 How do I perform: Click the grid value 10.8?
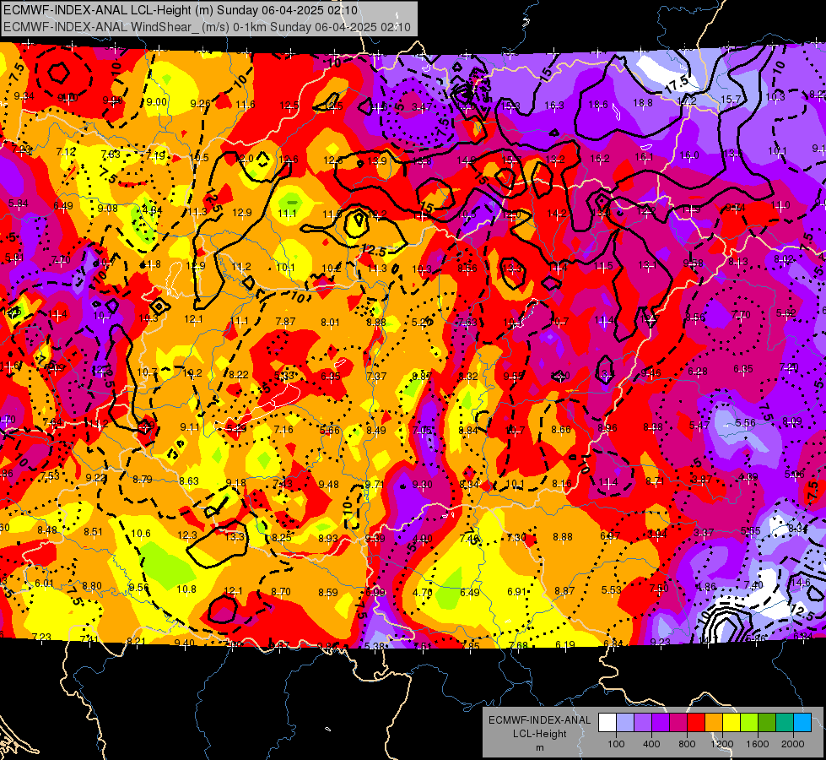coord(186,589)
